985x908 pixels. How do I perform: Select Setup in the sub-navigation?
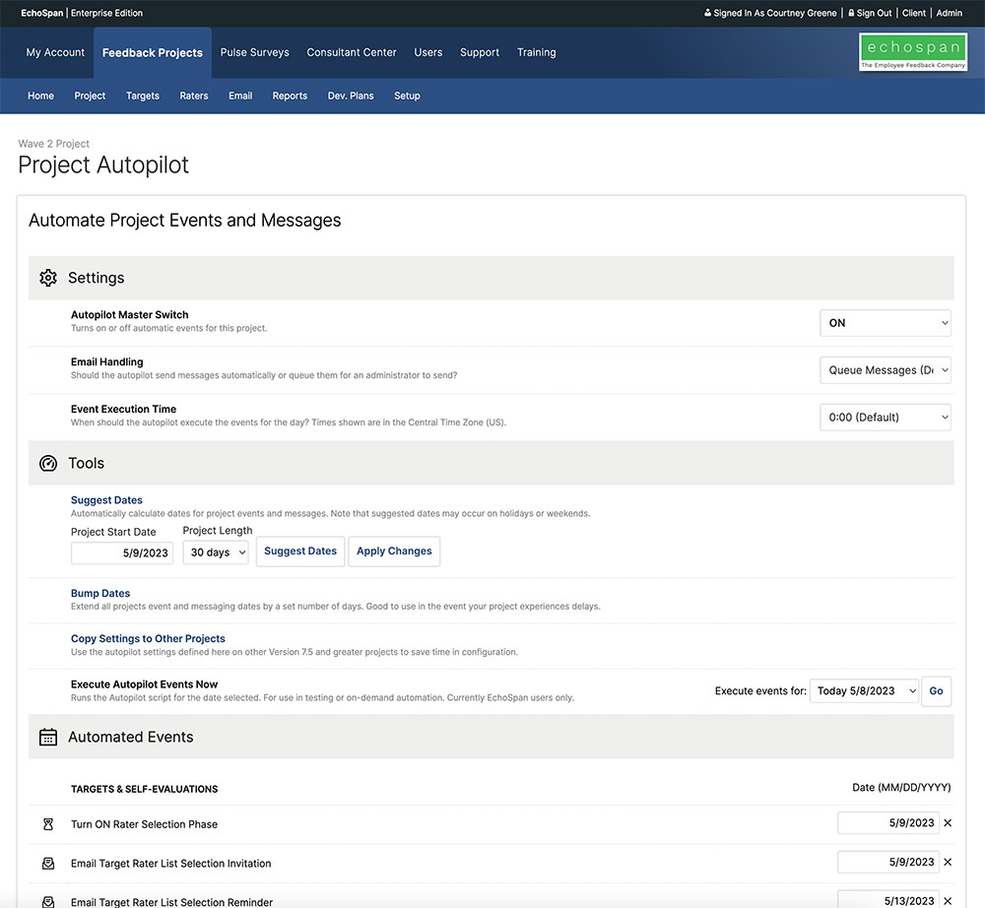click(407, 97)
